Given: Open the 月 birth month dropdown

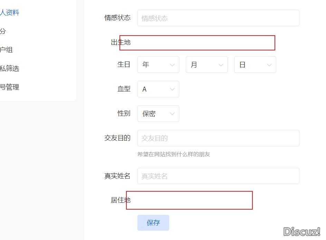Looking at the screenshot, I should coord(207,64).
